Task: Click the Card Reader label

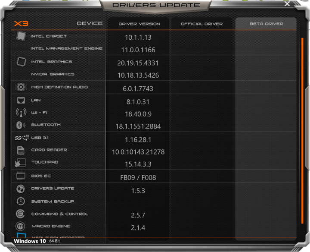Action: point(49,150)
